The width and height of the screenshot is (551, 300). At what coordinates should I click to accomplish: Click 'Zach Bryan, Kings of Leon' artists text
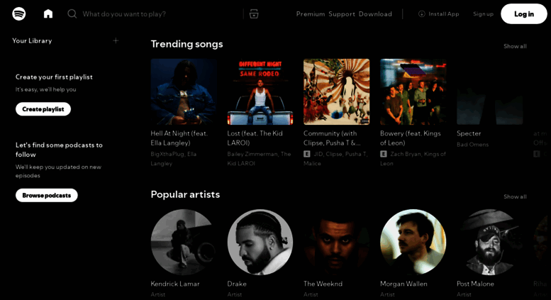[x=413, y=159]
